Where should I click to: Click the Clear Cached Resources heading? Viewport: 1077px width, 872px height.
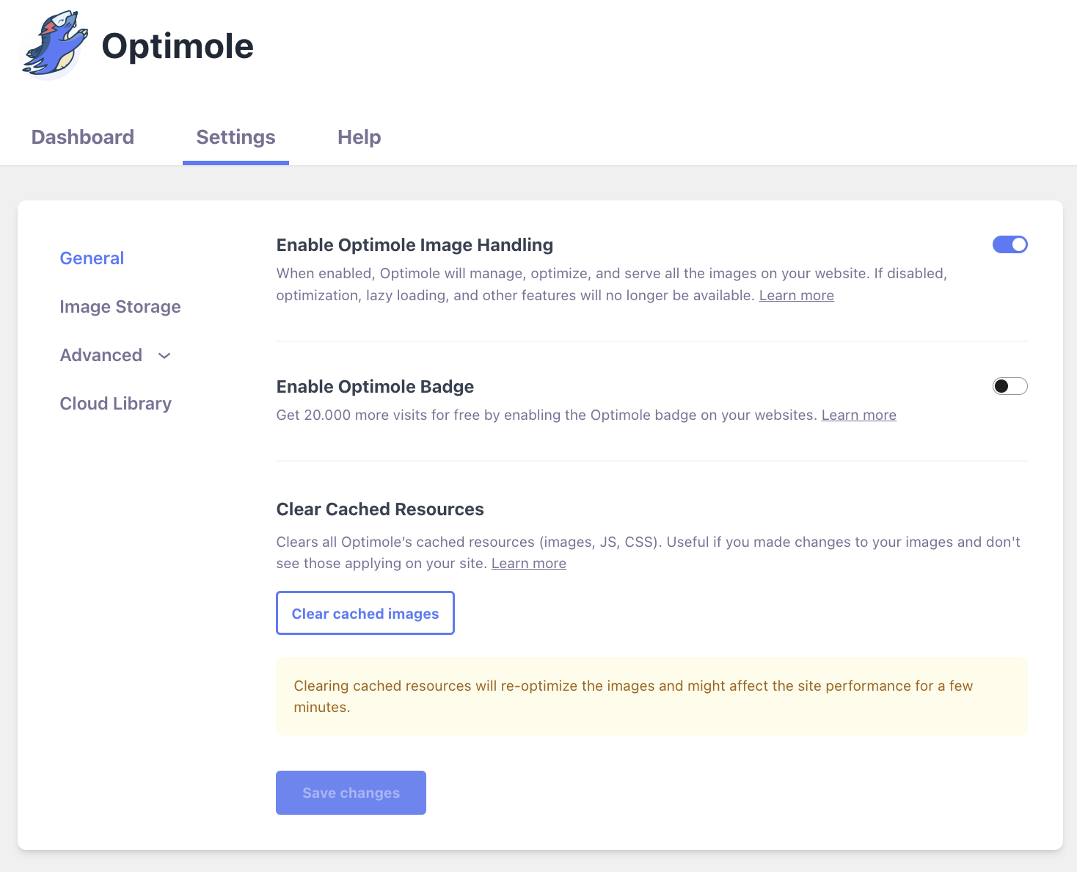tap(380, 509)
